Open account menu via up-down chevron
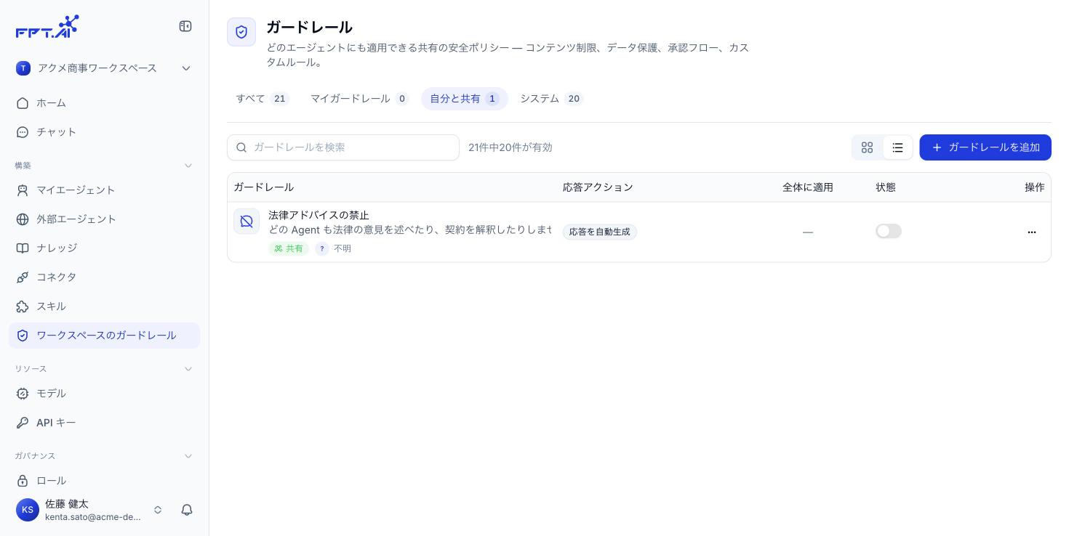 [x=158, y=510]
